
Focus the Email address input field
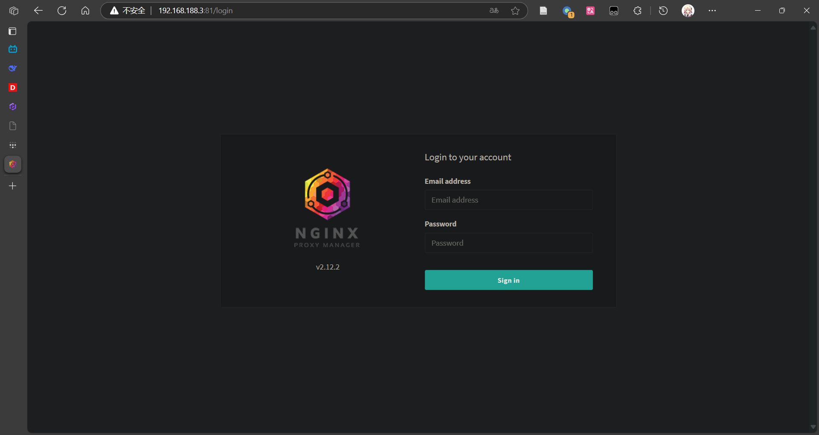(508, 200)
